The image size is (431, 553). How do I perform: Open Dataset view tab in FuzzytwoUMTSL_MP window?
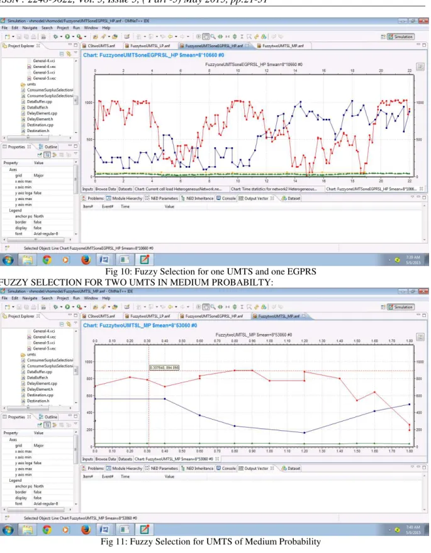click(x=291, y=468)
